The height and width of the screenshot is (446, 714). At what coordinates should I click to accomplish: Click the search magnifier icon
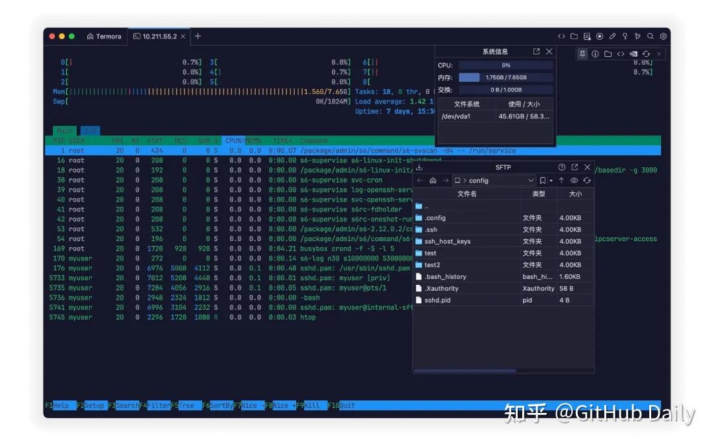click(651, 36)
